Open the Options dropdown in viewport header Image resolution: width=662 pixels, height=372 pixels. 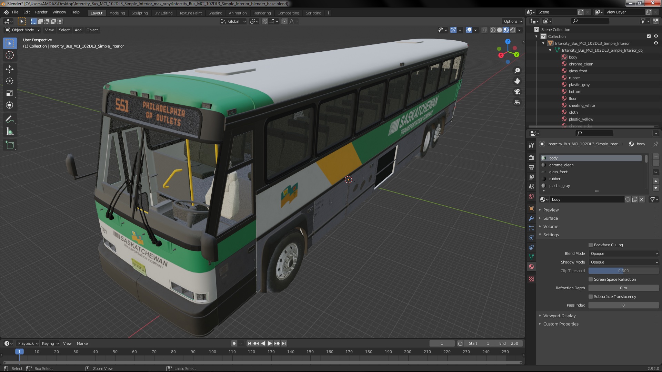[513, 21]
